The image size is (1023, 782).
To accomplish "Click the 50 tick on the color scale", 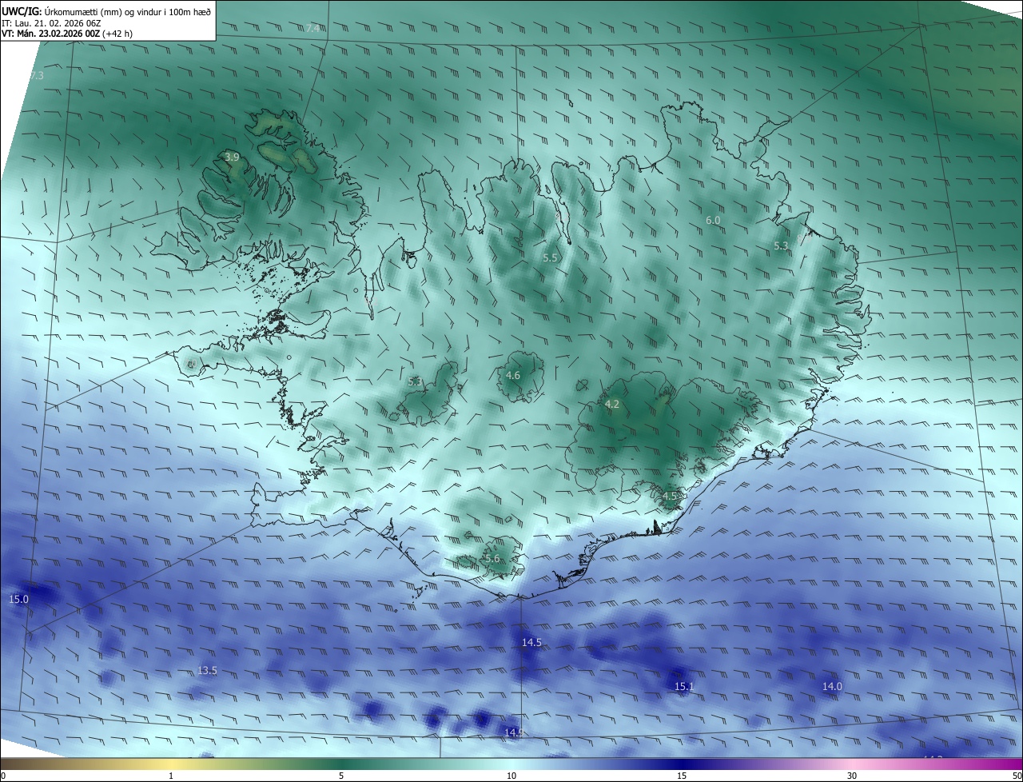I will click(1017, 776).
